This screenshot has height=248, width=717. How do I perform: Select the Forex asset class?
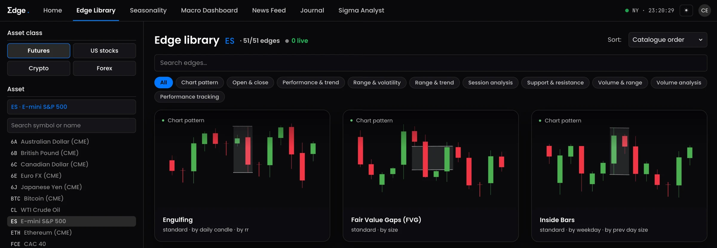coord(104,68)
